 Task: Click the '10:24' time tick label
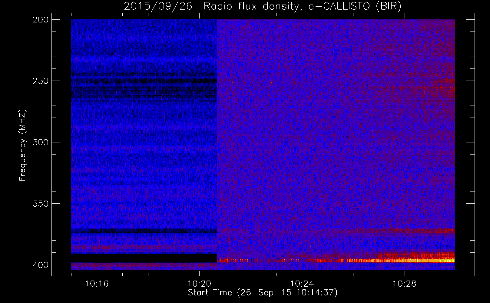(x=302, y=284)
